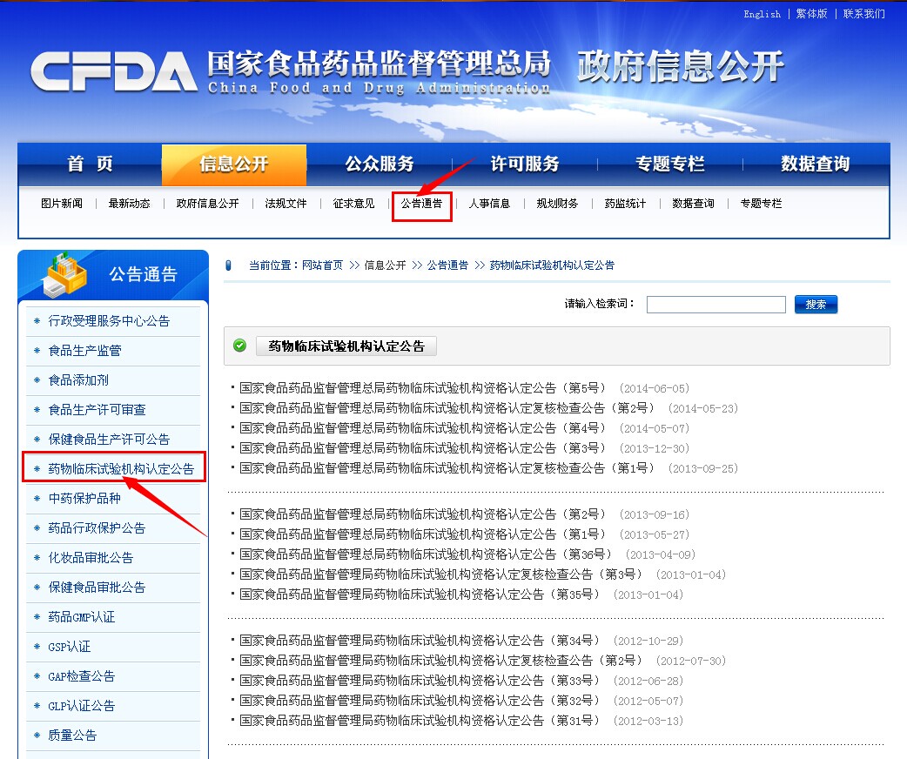Select the 数据查询 main navigation tab
The width and height of the screenshot is (907, 759).
(815, 165)
